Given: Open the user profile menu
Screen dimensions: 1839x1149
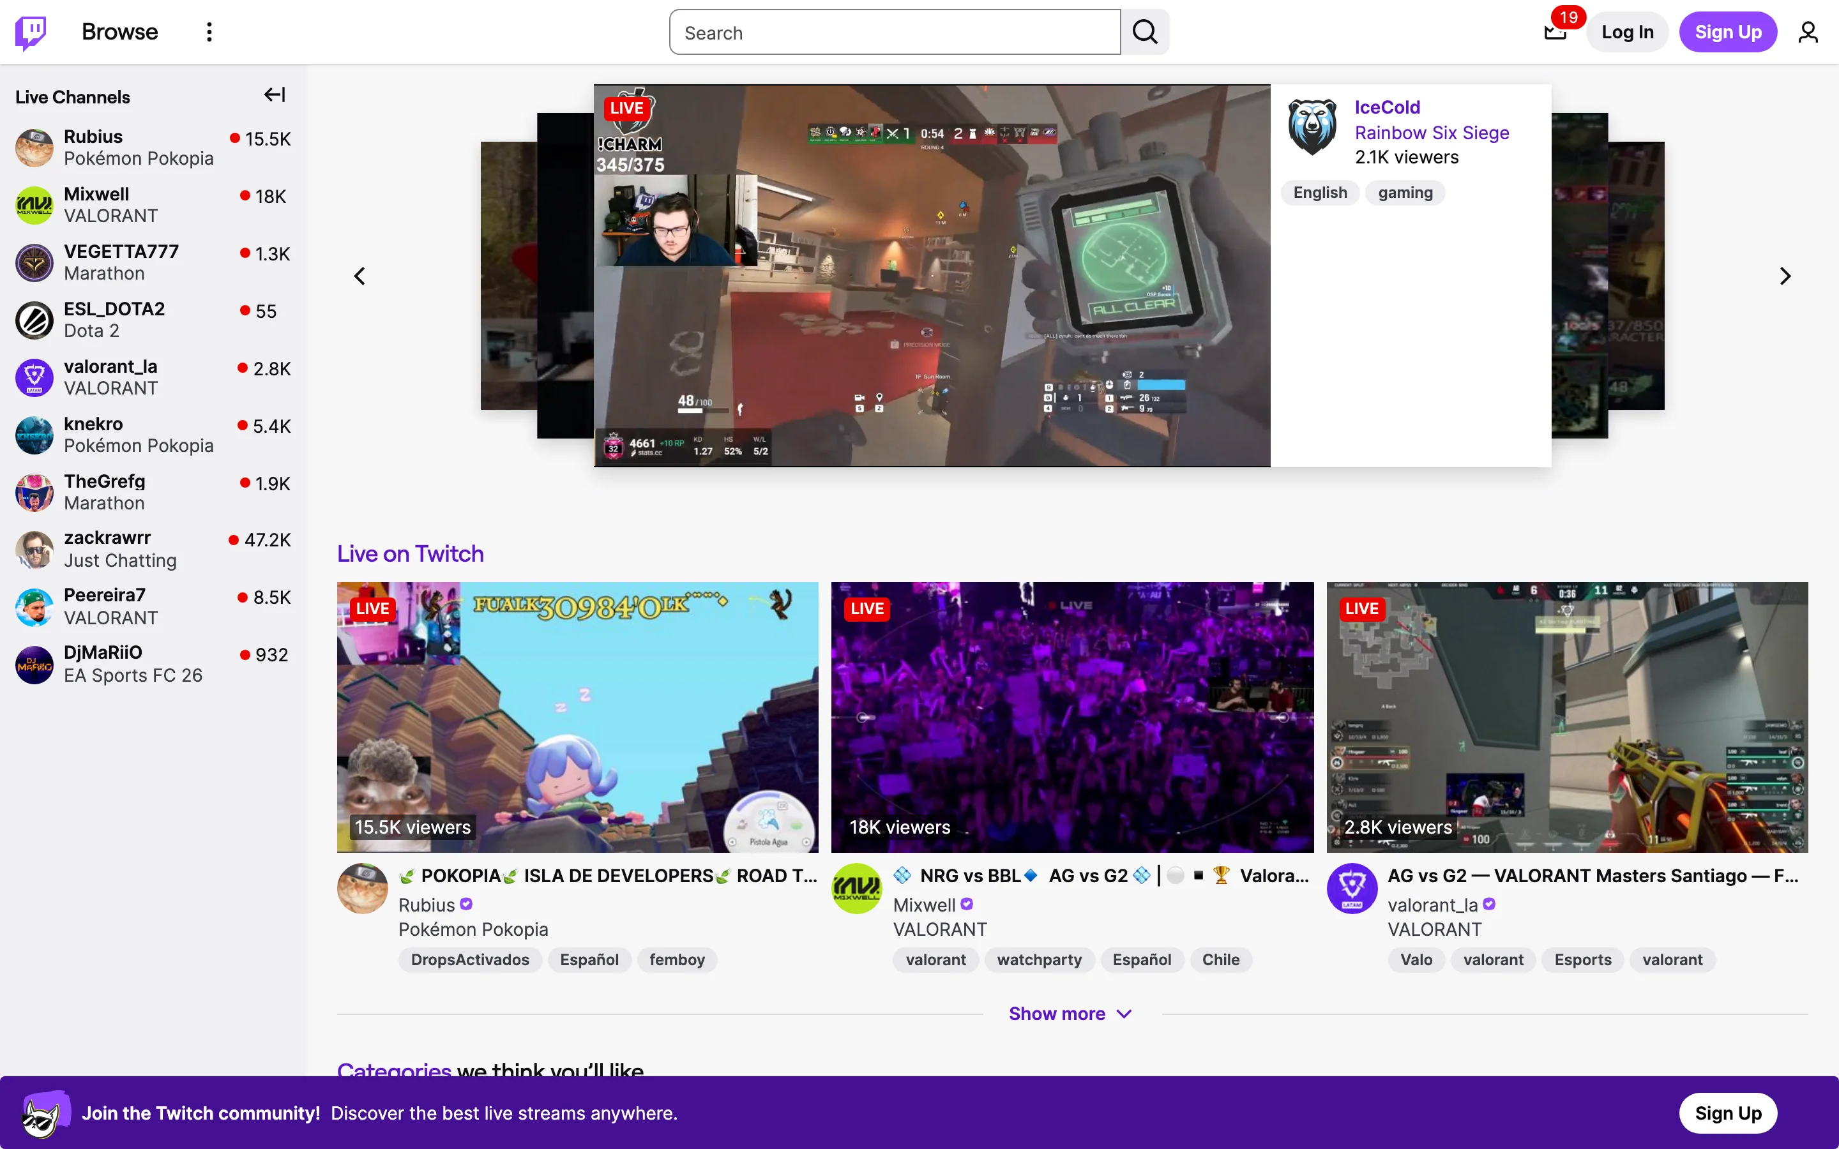Looking at the screenshot, I should pos(1808,31).
